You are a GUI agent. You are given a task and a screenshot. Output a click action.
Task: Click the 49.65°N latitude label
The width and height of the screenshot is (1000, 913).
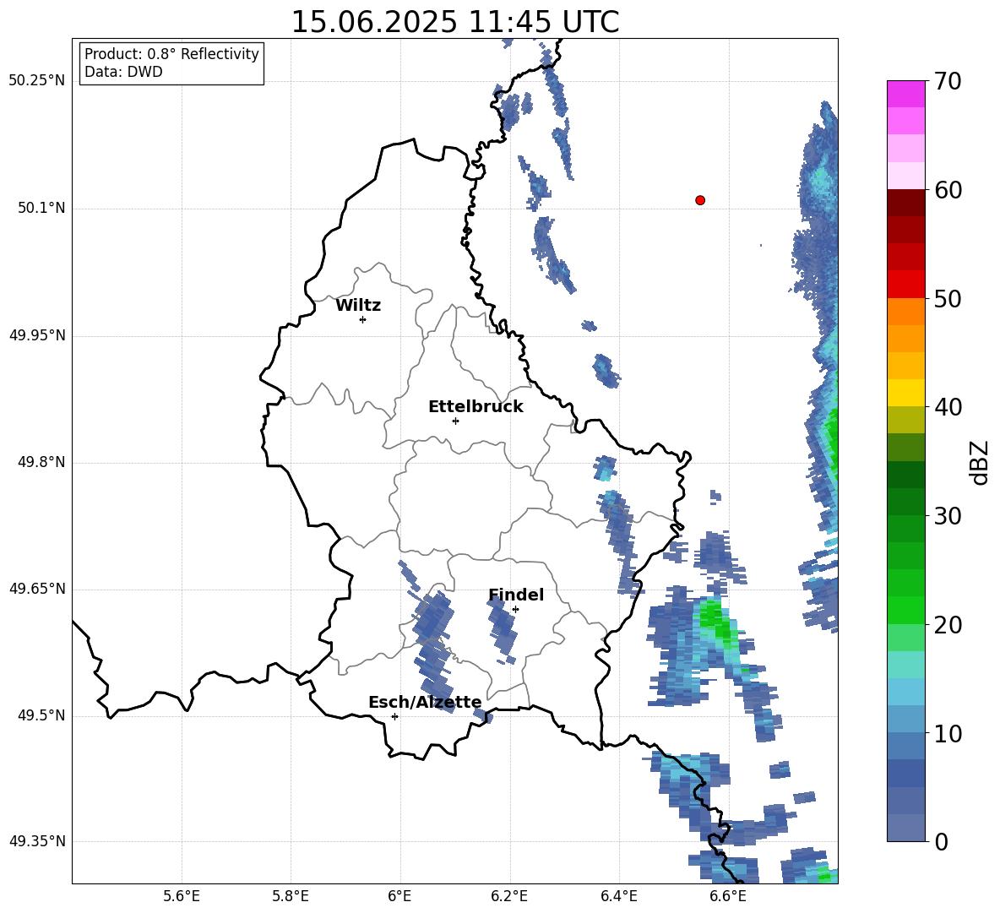pos(37,589)
